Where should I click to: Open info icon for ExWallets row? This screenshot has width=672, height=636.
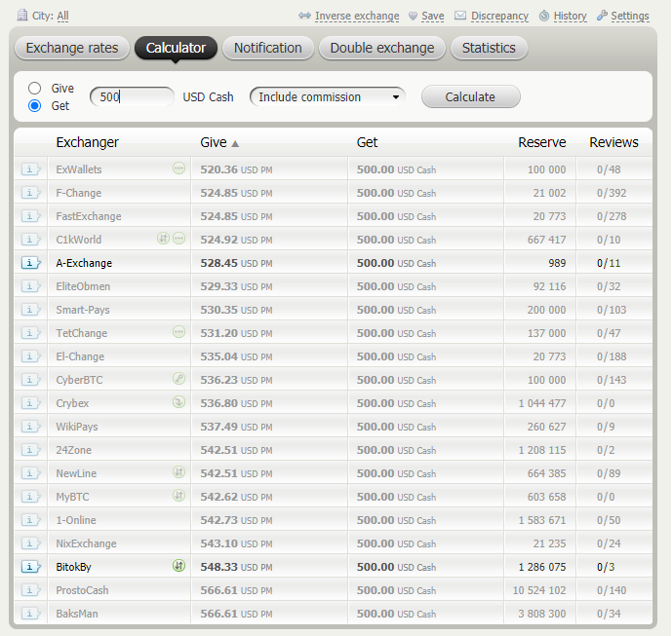point(30,169)
